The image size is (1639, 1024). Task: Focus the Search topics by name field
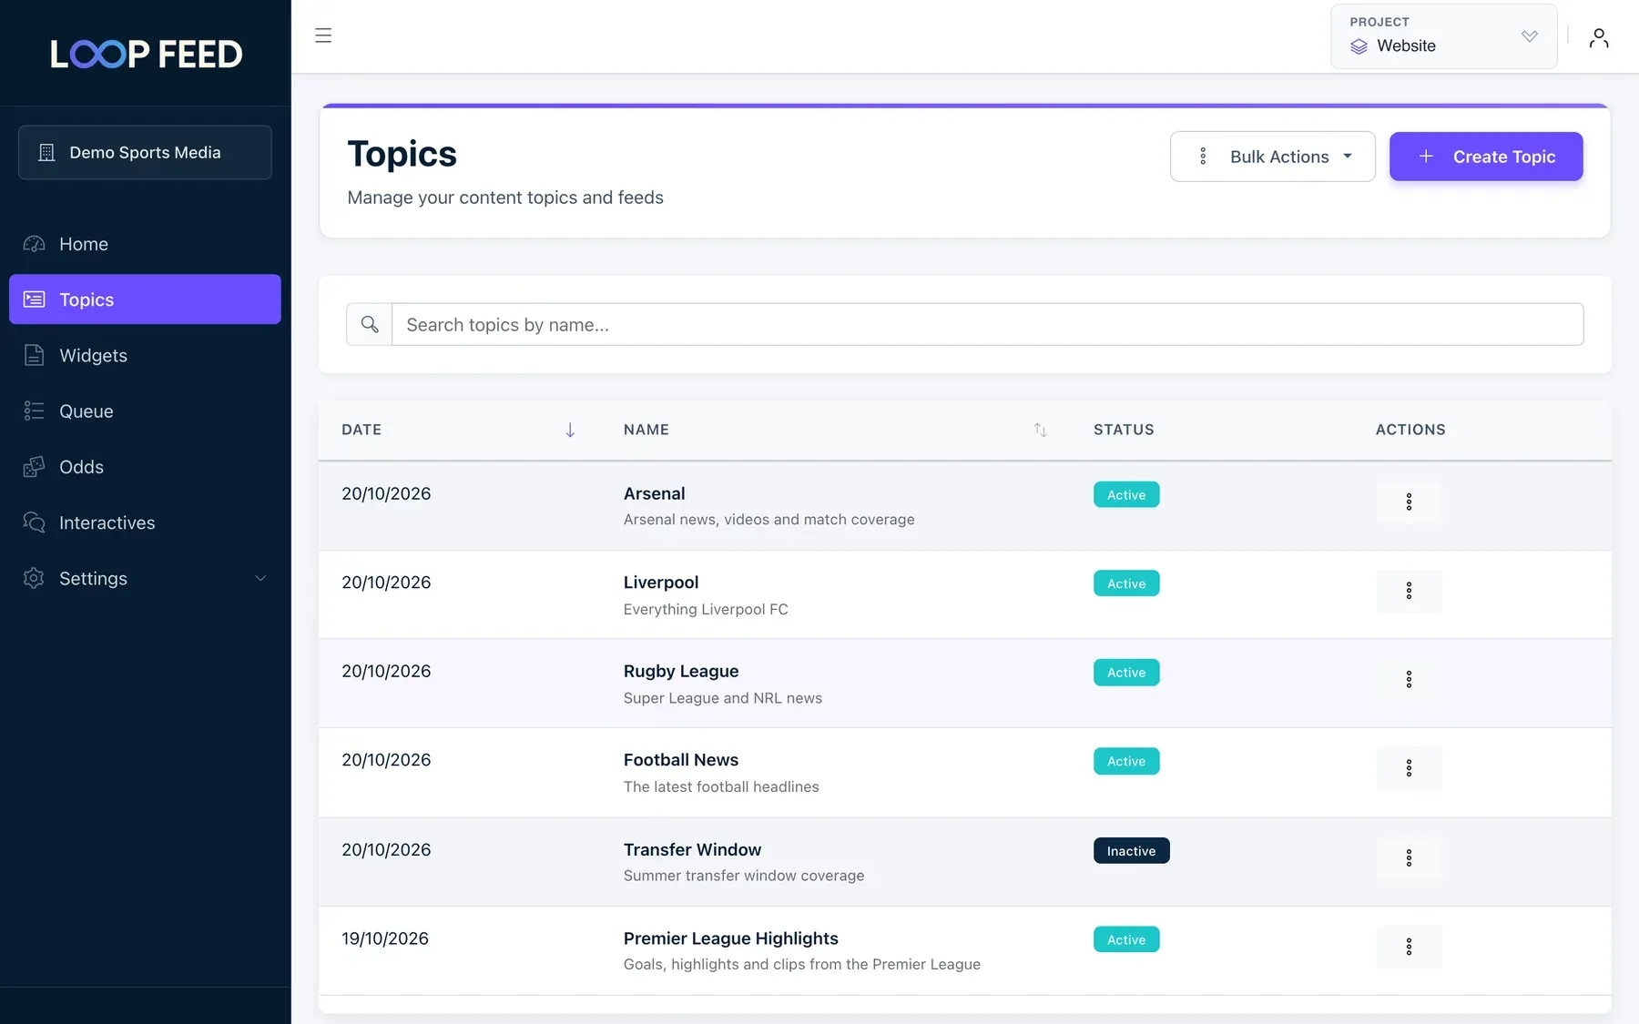987,324
